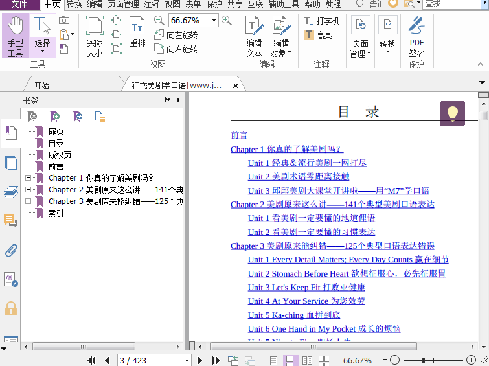Screen dimensions: 489x366
Task: Open the Comment (注释) ribbon tab
Action: tap(152, 4)
